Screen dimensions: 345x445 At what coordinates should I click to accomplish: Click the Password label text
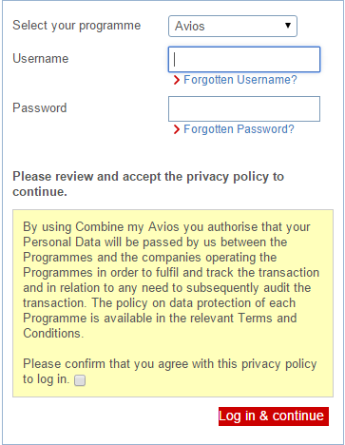click(40, 108)
